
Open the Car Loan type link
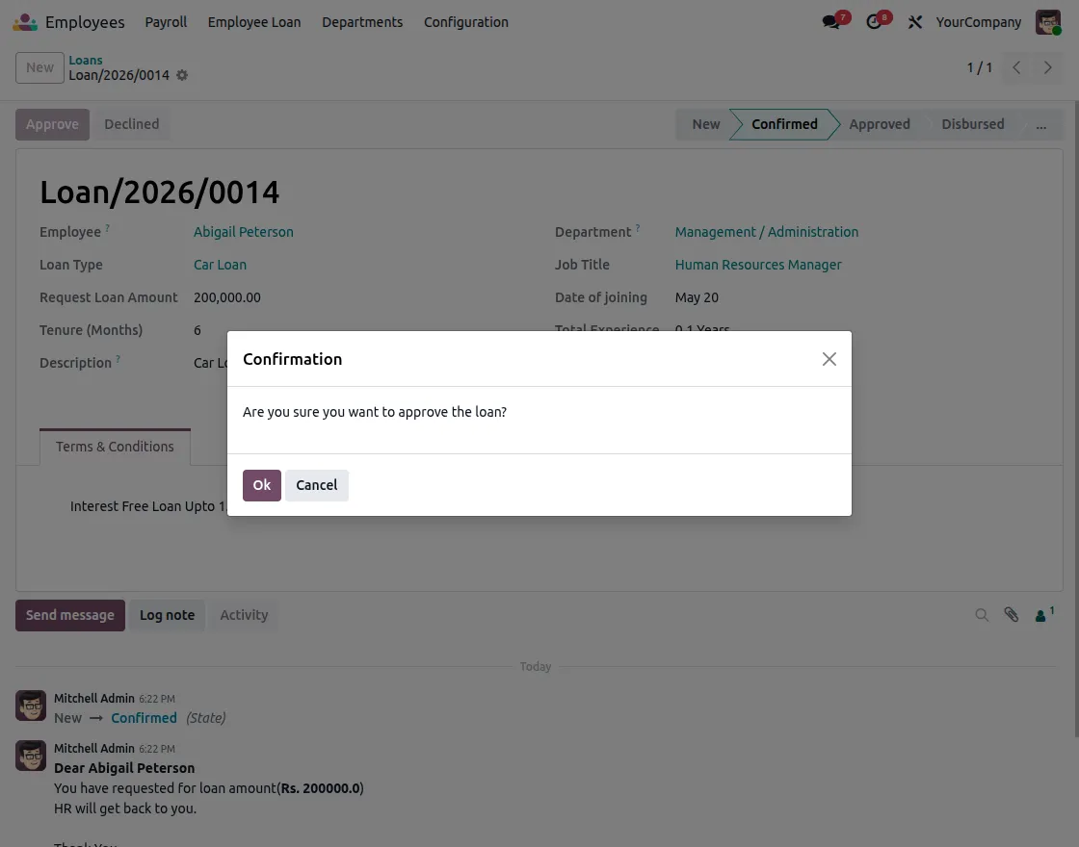pyautogui.click(x=220, y=265)
